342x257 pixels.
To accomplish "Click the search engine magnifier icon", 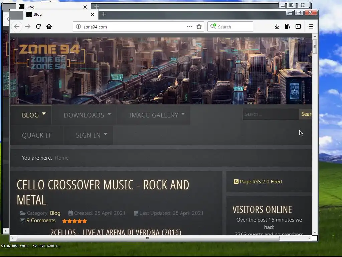I will point(213,26).
